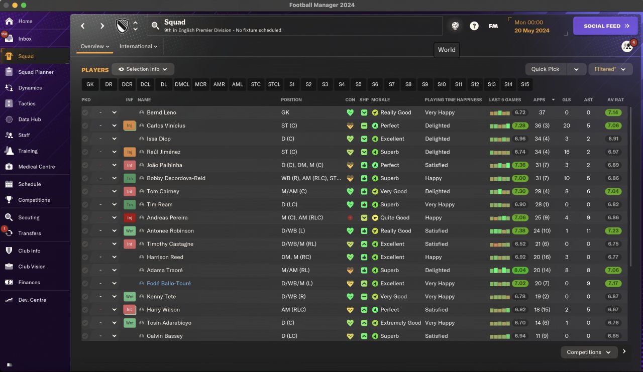Toggle pick checkmark for Carlos Vinícius
643x372 pixels.
[x=85, y=126]
